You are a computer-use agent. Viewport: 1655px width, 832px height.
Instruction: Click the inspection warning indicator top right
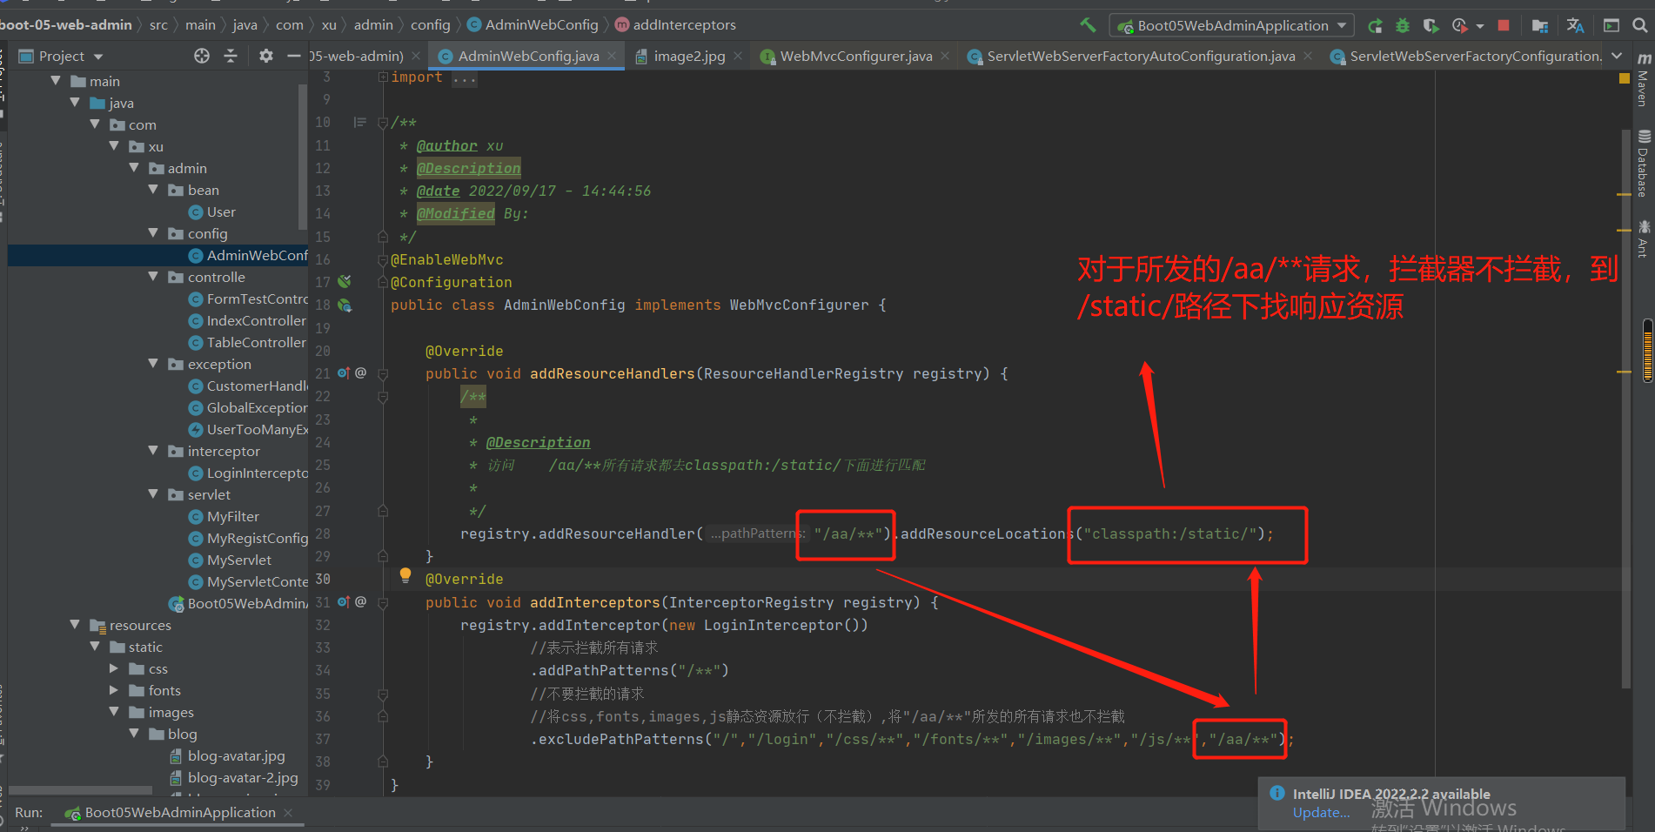1624,78
